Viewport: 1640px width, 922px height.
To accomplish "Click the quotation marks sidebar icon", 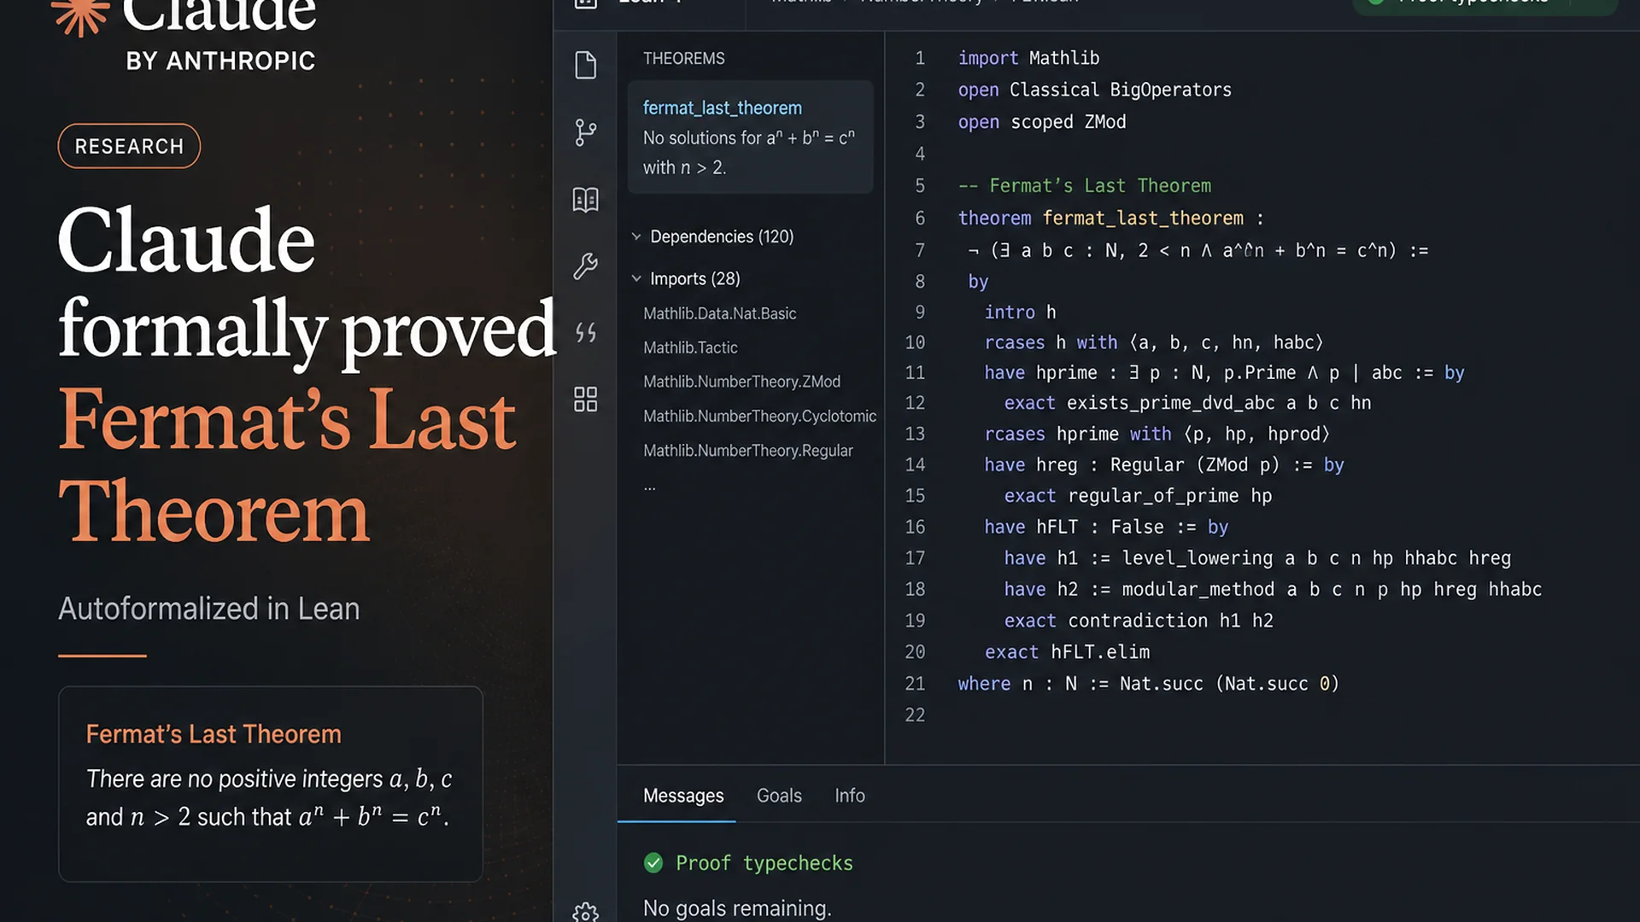I will pyautogui.click(x=585, y=333).
